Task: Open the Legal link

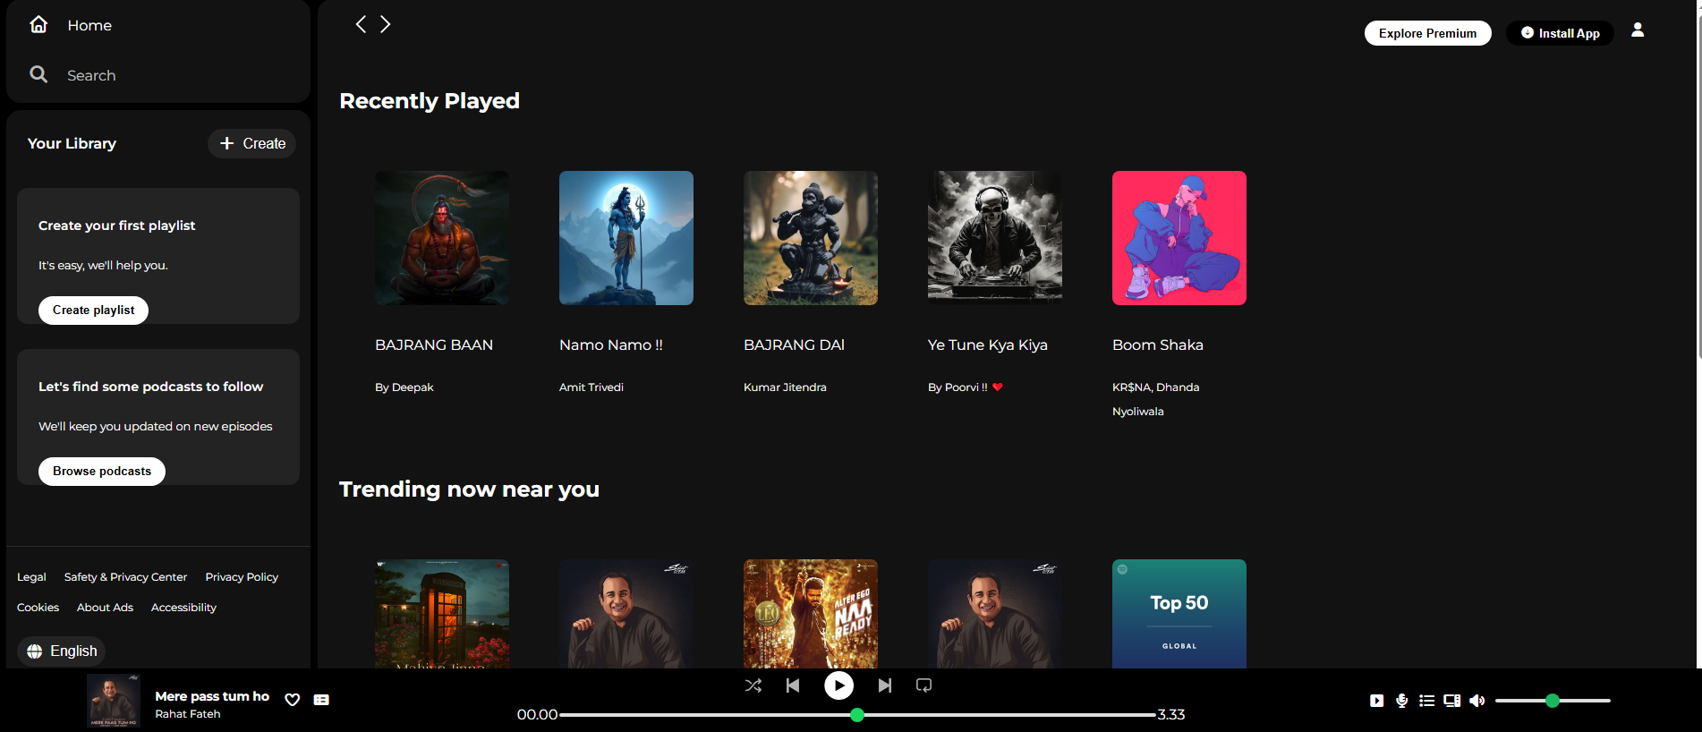Action: [x=31, y=577]
